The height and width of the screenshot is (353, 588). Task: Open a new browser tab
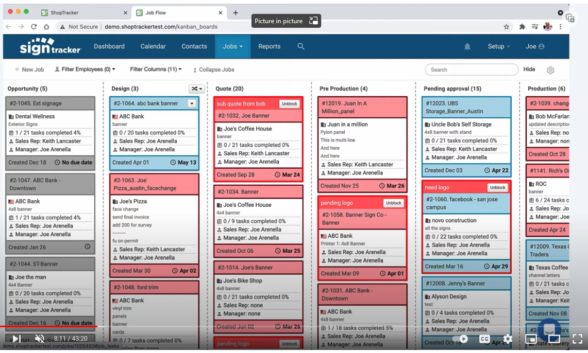coord(236,13)
